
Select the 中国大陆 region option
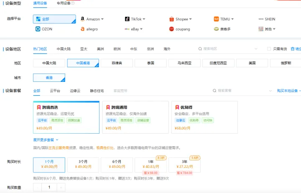pyautogui.click(x=49, y=63)
